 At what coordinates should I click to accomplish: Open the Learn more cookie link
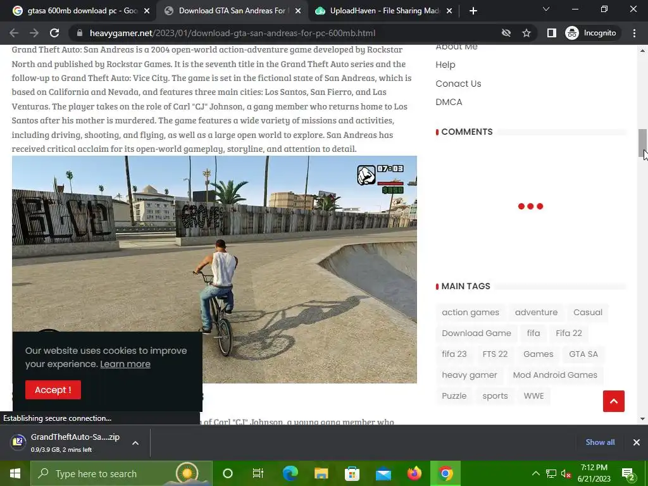125,364
